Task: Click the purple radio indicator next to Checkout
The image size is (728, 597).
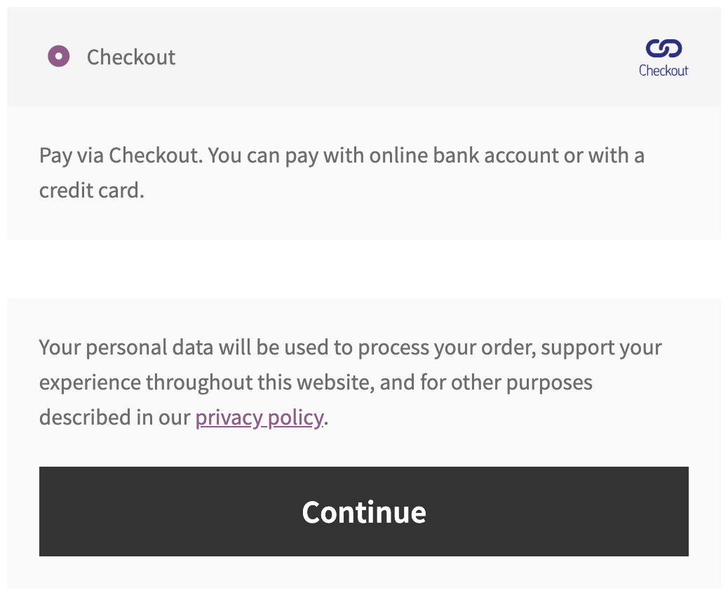Action: (60, 55)
